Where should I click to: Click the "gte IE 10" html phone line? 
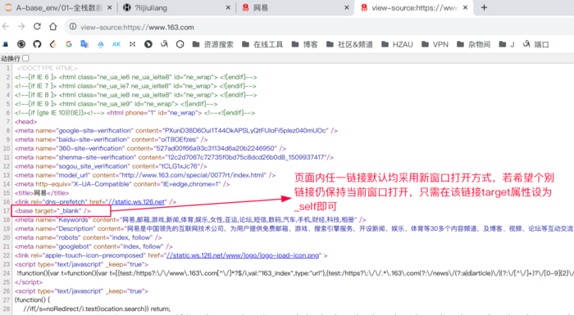click(134, 113)
